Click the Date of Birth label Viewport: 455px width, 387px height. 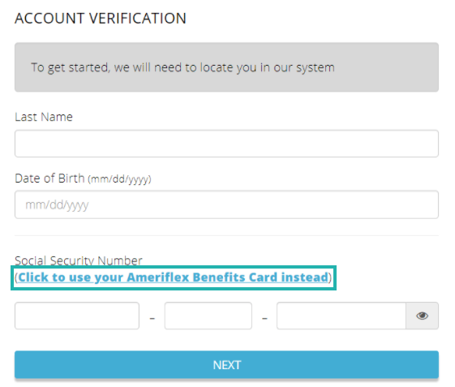tap(49, 178)
